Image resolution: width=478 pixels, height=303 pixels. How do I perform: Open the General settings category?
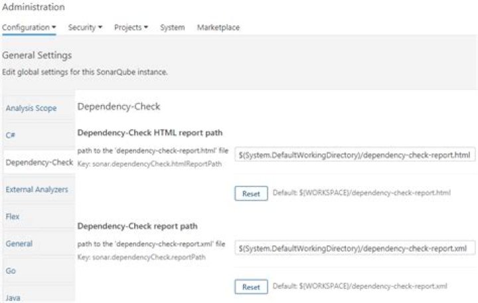pyautogui.click(x=19, y=243)
